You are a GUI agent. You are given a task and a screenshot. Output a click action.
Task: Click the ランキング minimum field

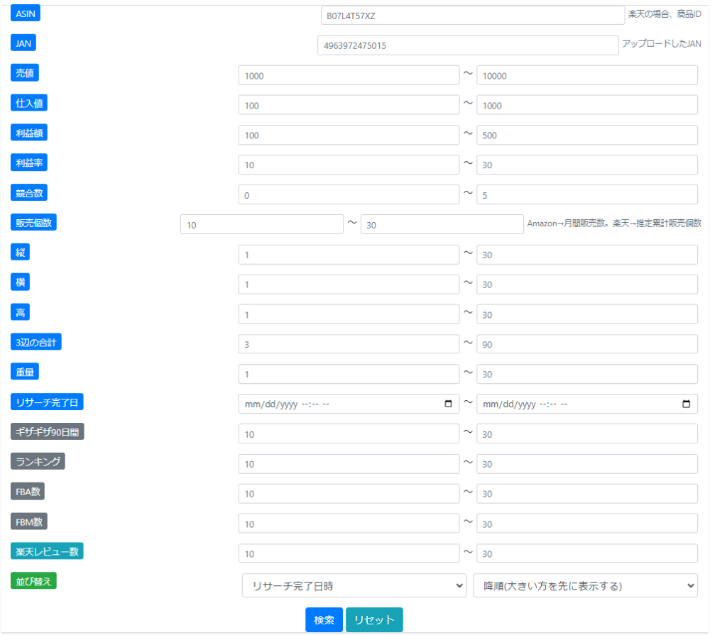coord(349,464)
